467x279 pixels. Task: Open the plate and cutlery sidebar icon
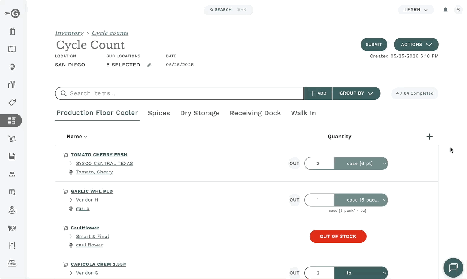tap(12, 228)
